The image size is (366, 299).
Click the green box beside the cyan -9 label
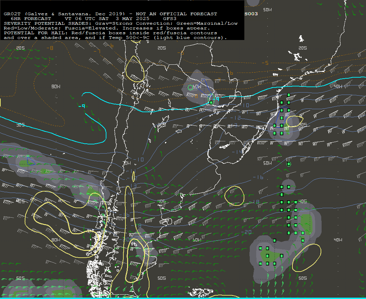coord(211,102)
